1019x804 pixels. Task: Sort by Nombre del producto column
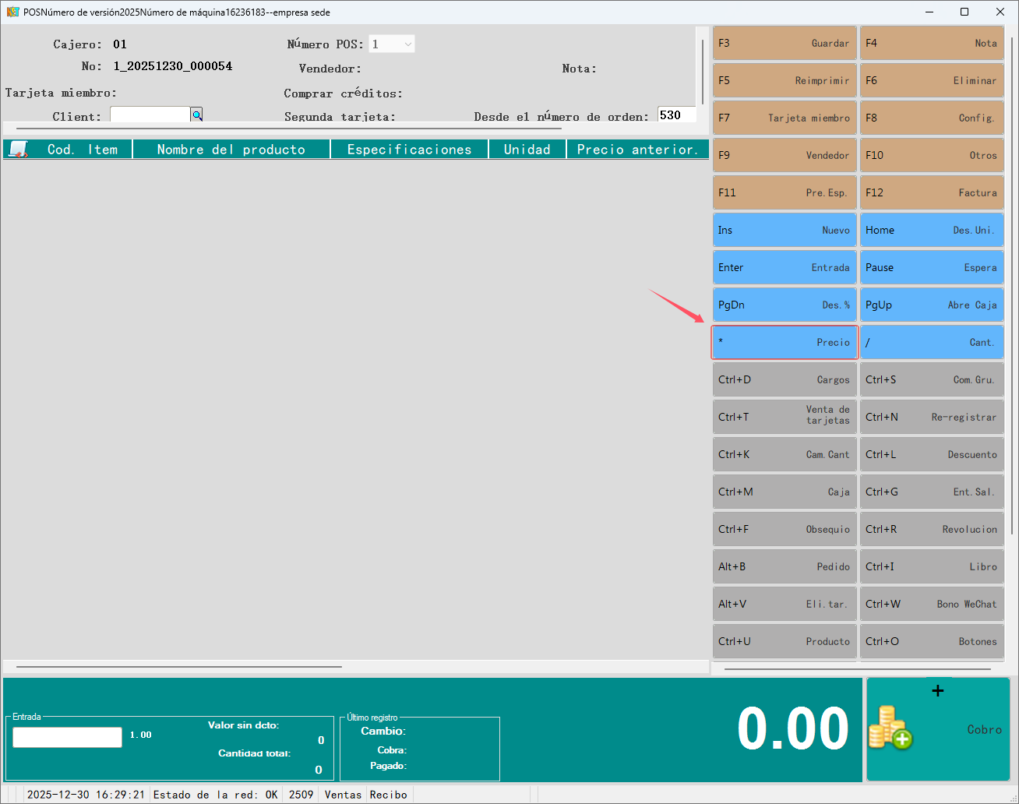pyautogui.click(x=231, y=150)
